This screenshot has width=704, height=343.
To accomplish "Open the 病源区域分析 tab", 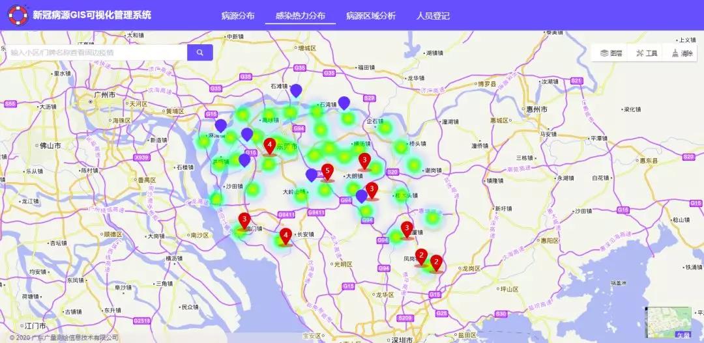I will click(x=370, y=16).
